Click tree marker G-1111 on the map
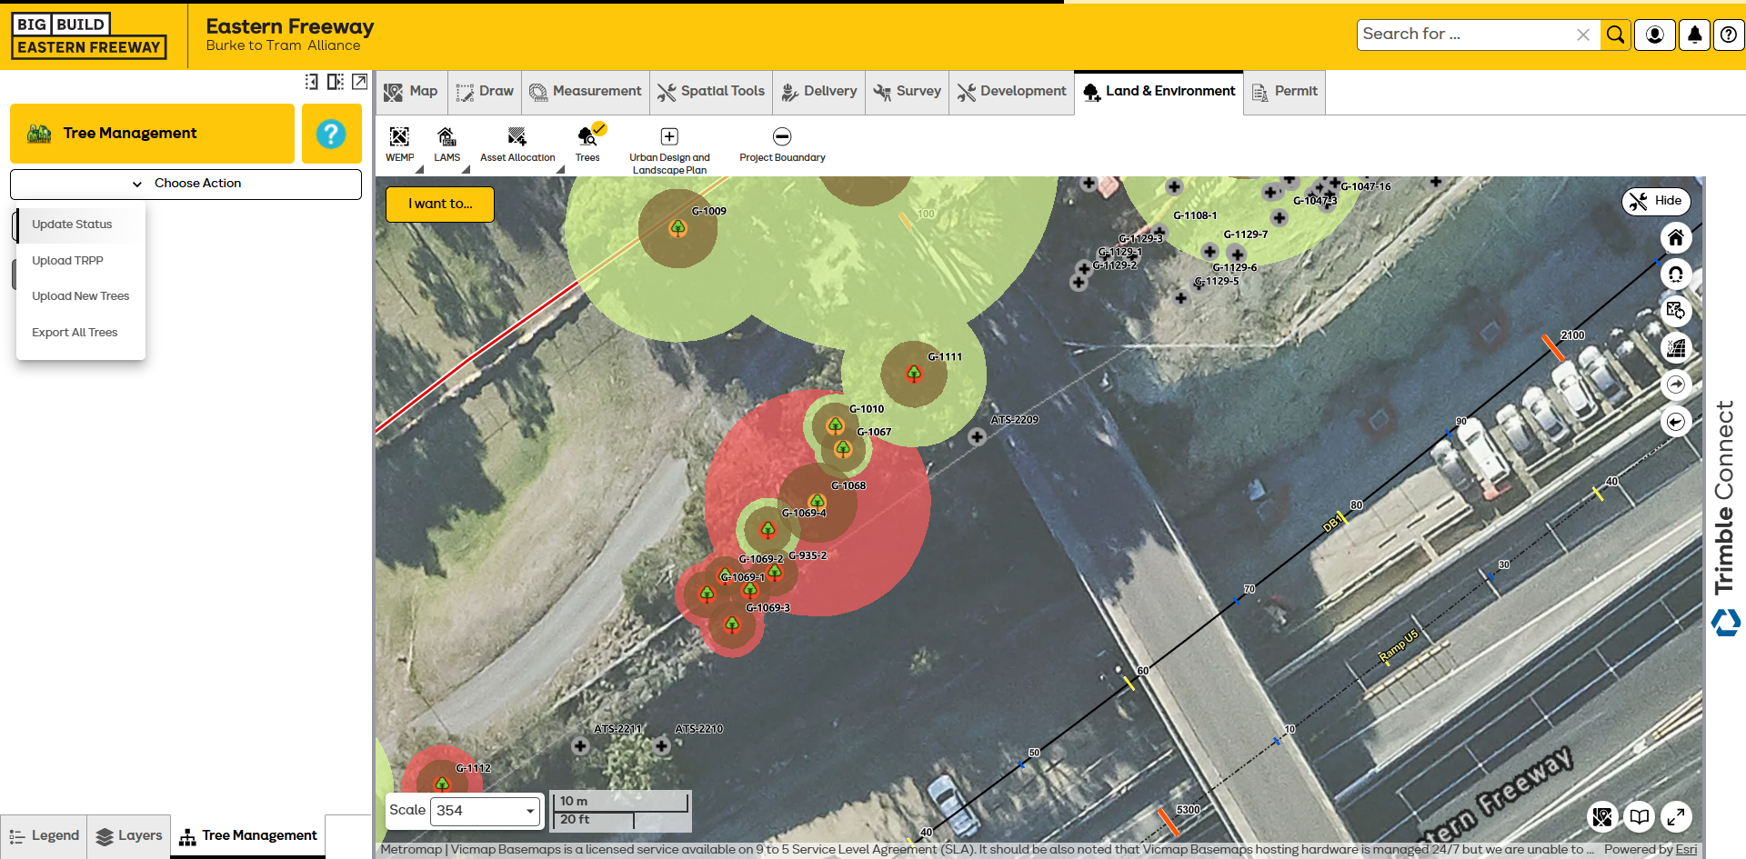Screen dimensions: 1746x859 [914, 374]
